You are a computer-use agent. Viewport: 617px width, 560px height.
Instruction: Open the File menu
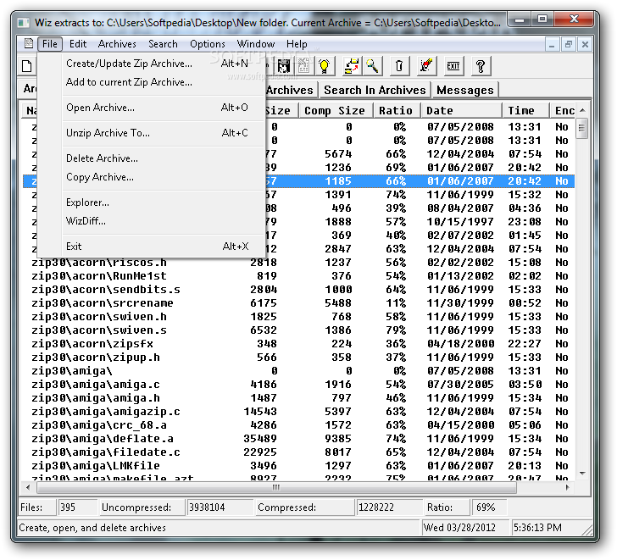click(x=50, y=44)
